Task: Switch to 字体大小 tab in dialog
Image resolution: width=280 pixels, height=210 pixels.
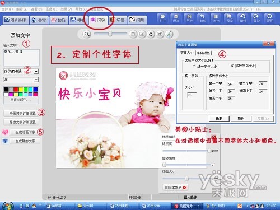Action: pyautogui.click(x=186, y=53)
